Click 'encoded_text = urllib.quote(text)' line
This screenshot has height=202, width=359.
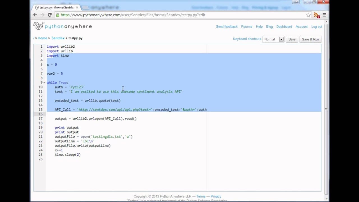pyautogui.click(x=88, y=100)
